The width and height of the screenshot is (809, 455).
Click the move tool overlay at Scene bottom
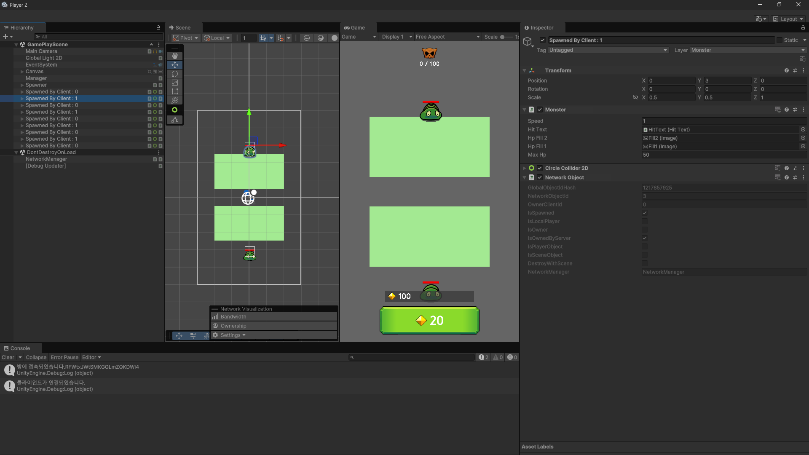click(179, 336)
